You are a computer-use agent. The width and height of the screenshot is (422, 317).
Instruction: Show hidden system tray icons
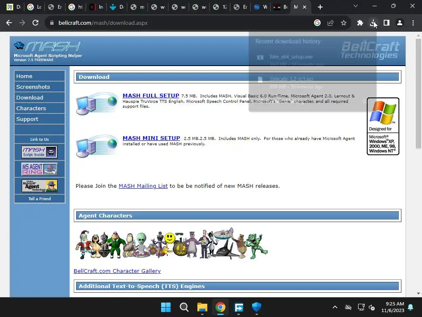coord(335,307)
